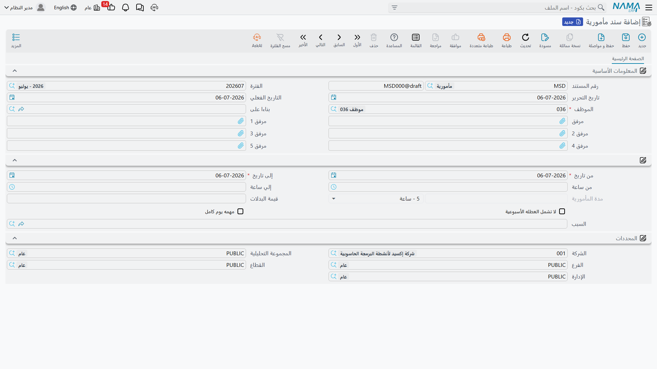The image size is (657, 369).
Task: Click the المزيد (More) button
Action: tap(16, 40)
